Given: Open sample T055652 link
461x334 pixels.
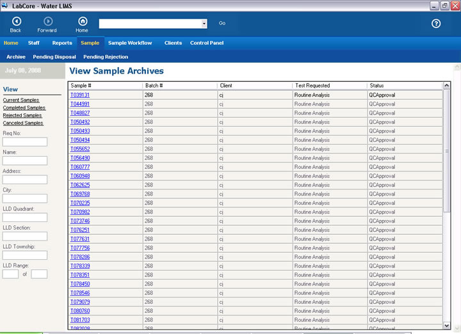Looking at the screenshot, I should tap(80, 149).
